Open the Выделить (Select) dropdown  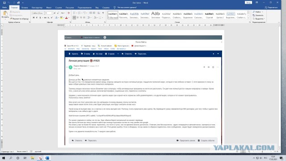click(x=259, y=19)
